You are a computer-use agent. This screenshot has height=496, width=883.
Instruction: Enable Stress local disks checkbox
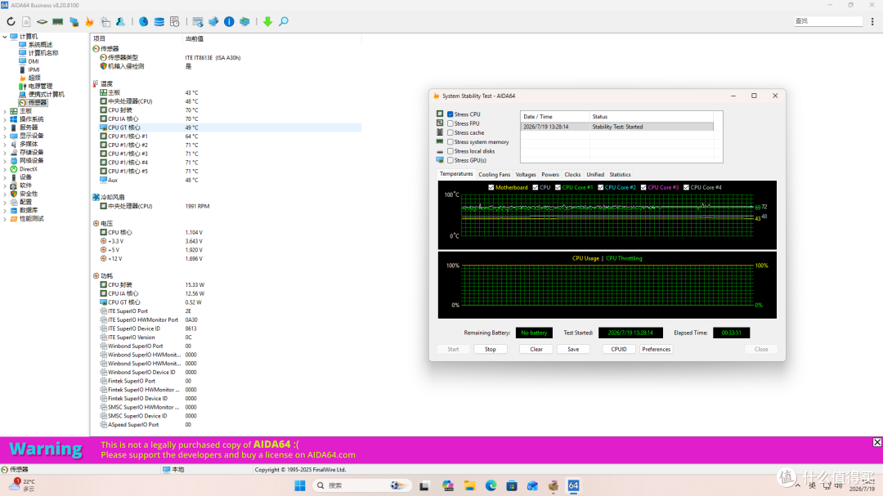(450, 151)
